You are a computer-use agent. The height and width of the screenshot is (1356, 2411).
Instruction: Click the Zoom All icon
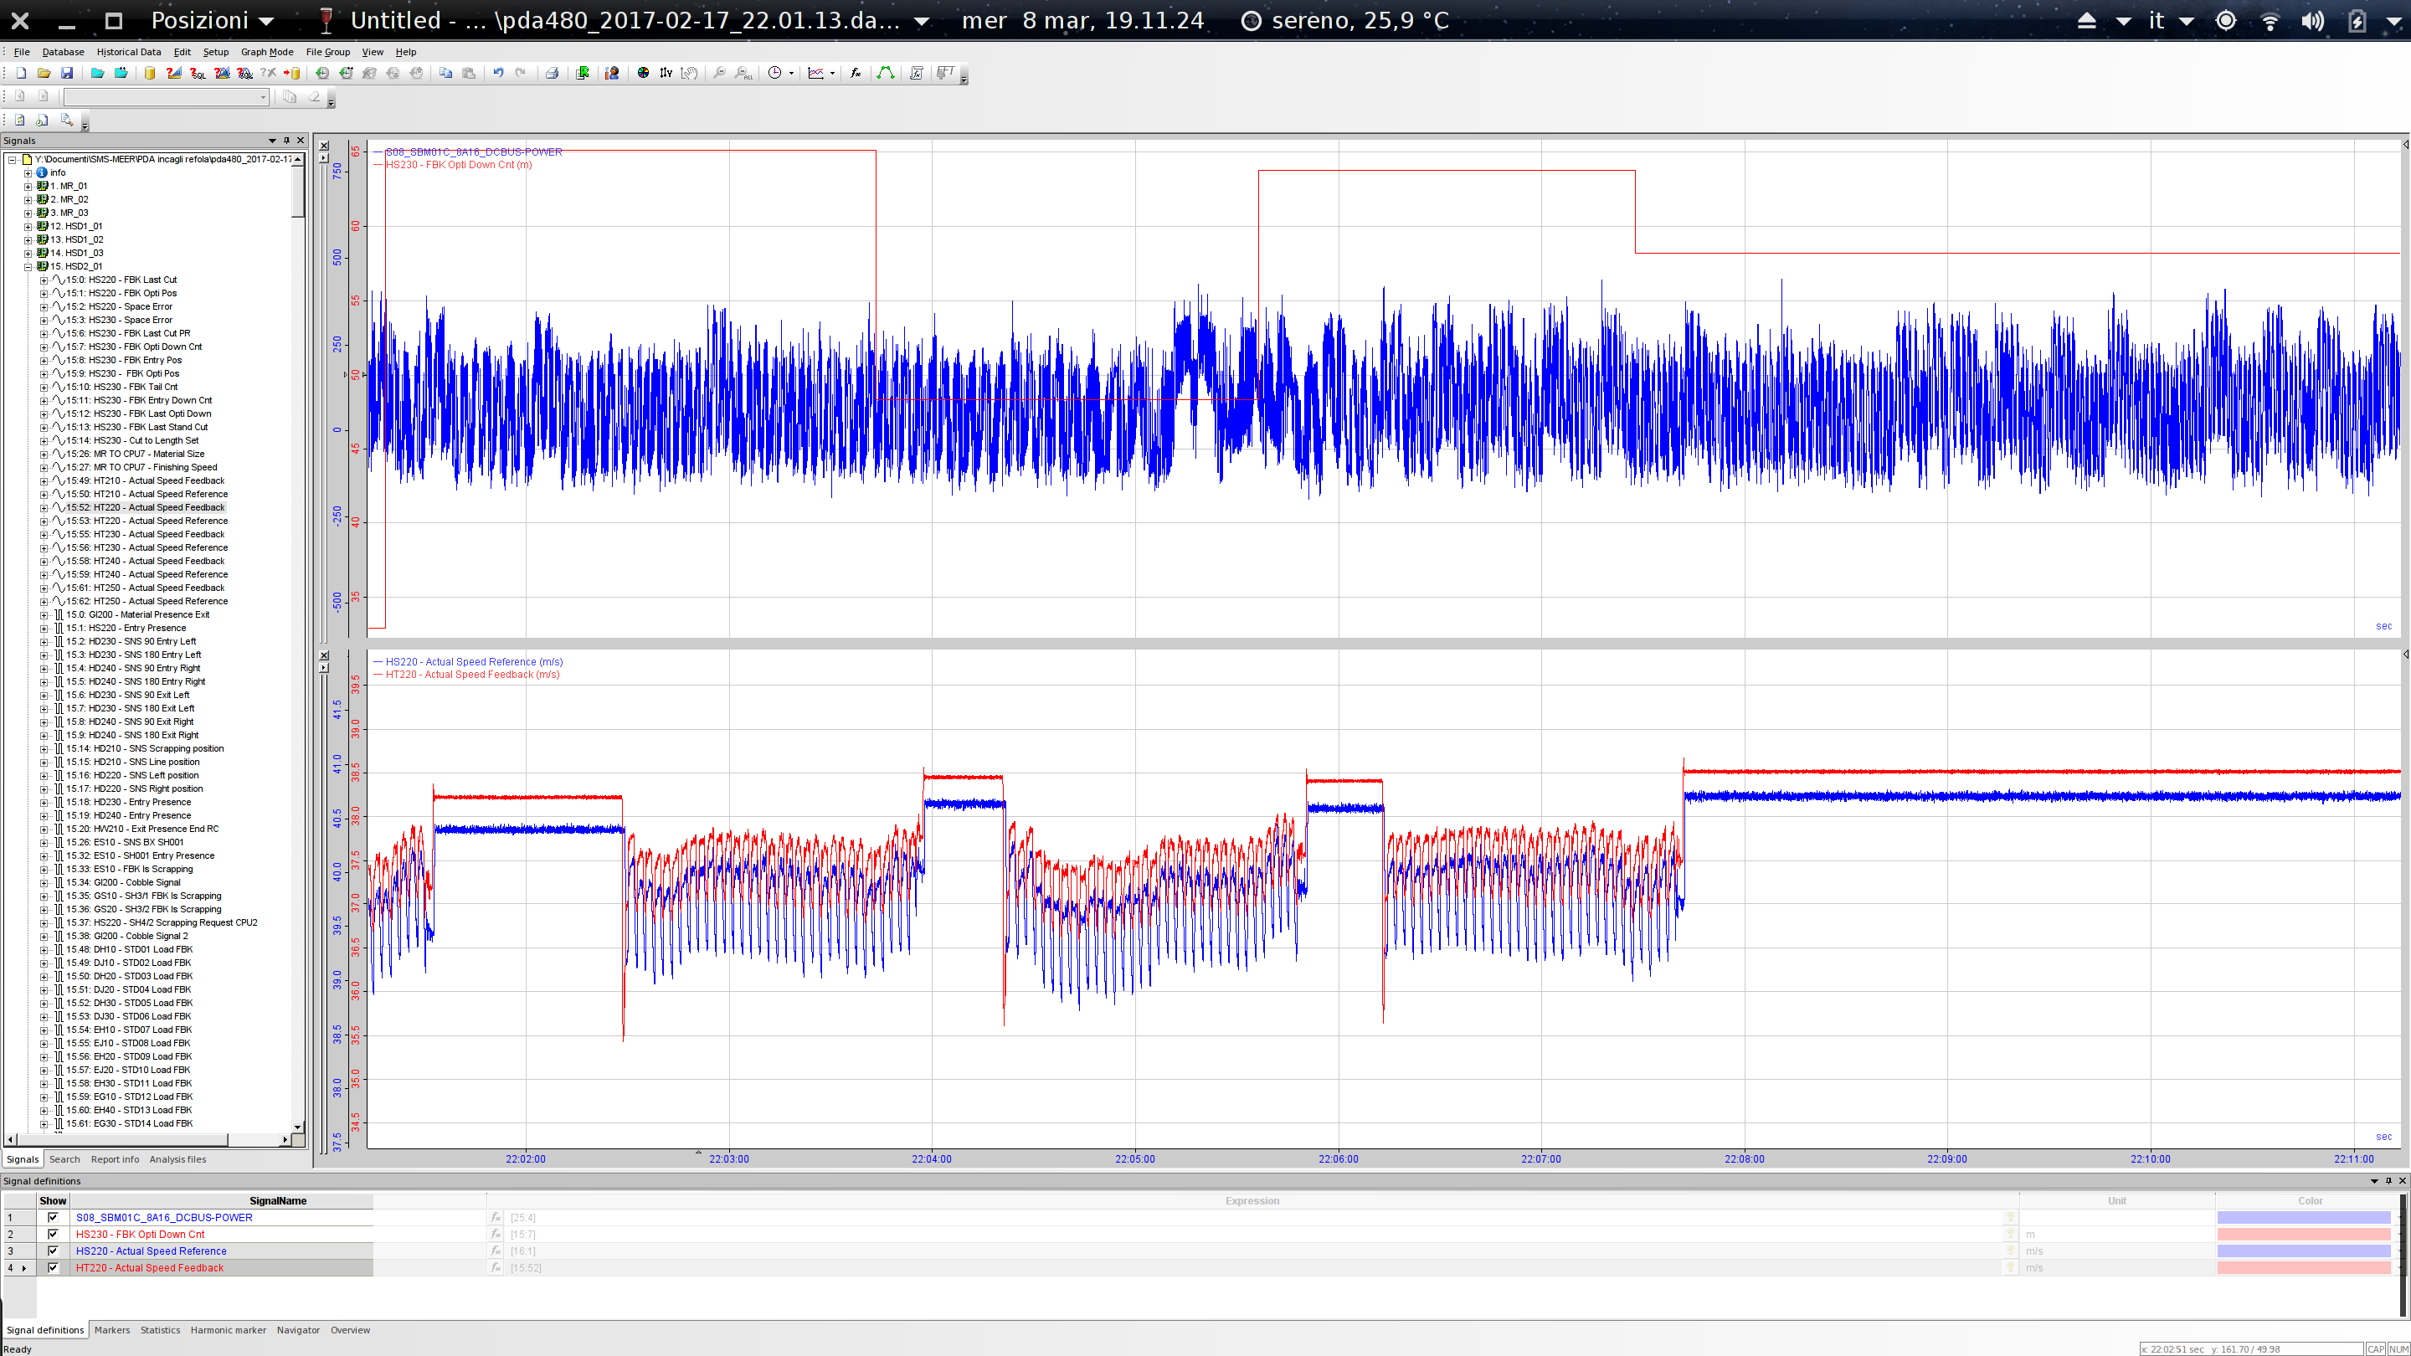(743, 74)
